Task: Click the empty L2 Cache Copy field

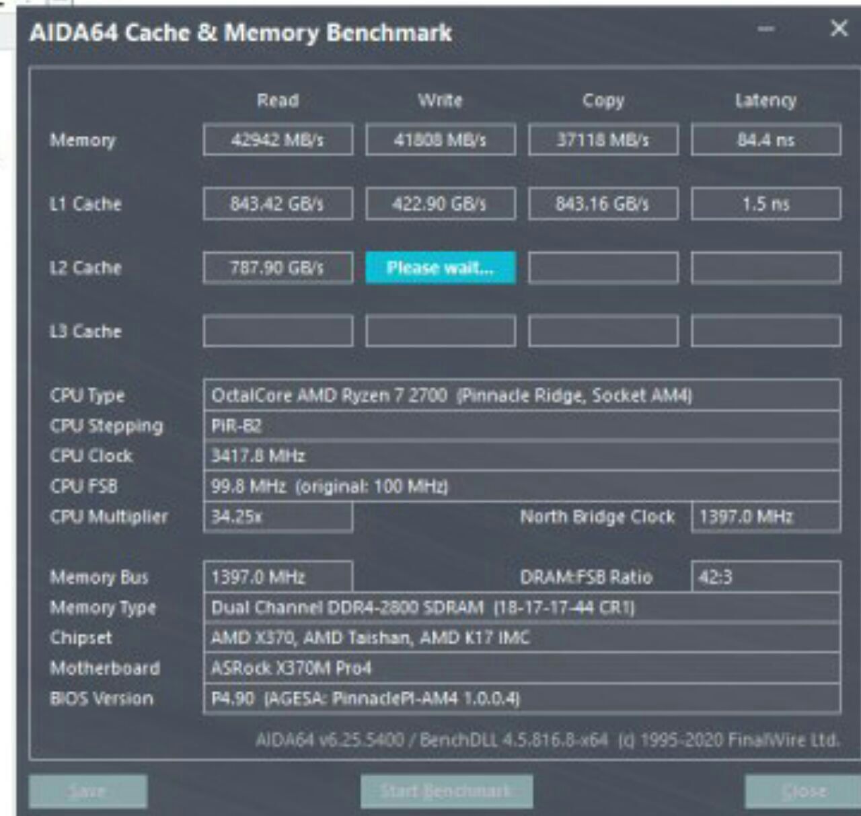Action: 603,268
